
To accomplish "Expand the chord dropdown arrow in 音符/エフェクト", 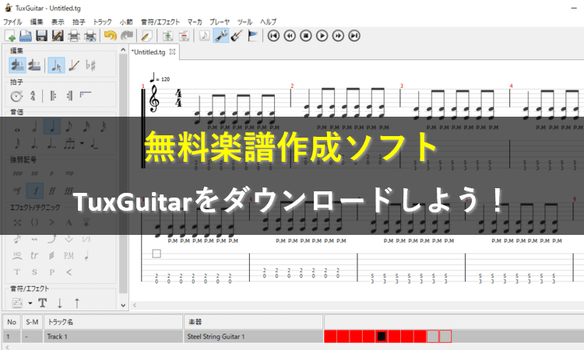I will pos(30,303).
